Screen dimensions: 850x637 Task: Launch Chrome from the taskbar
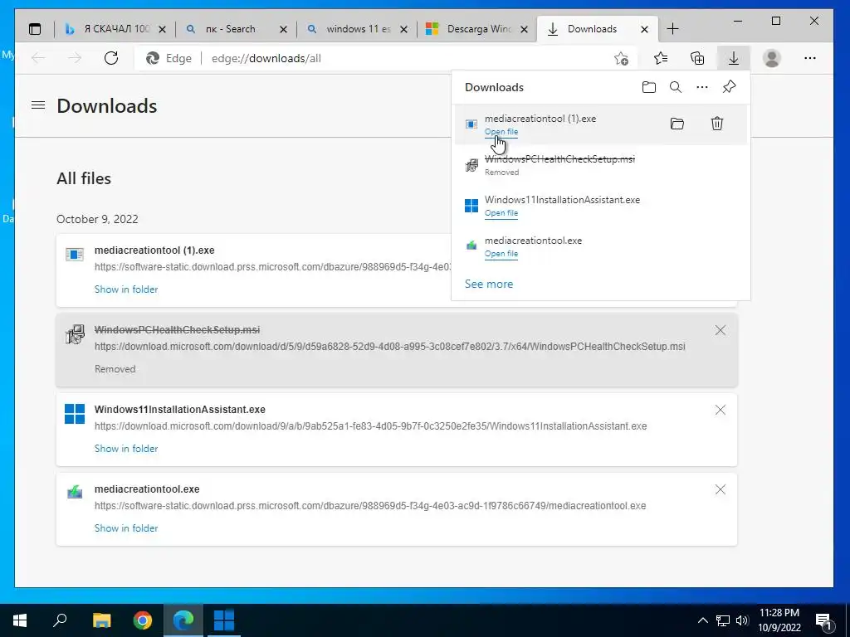tap(143, 620)
